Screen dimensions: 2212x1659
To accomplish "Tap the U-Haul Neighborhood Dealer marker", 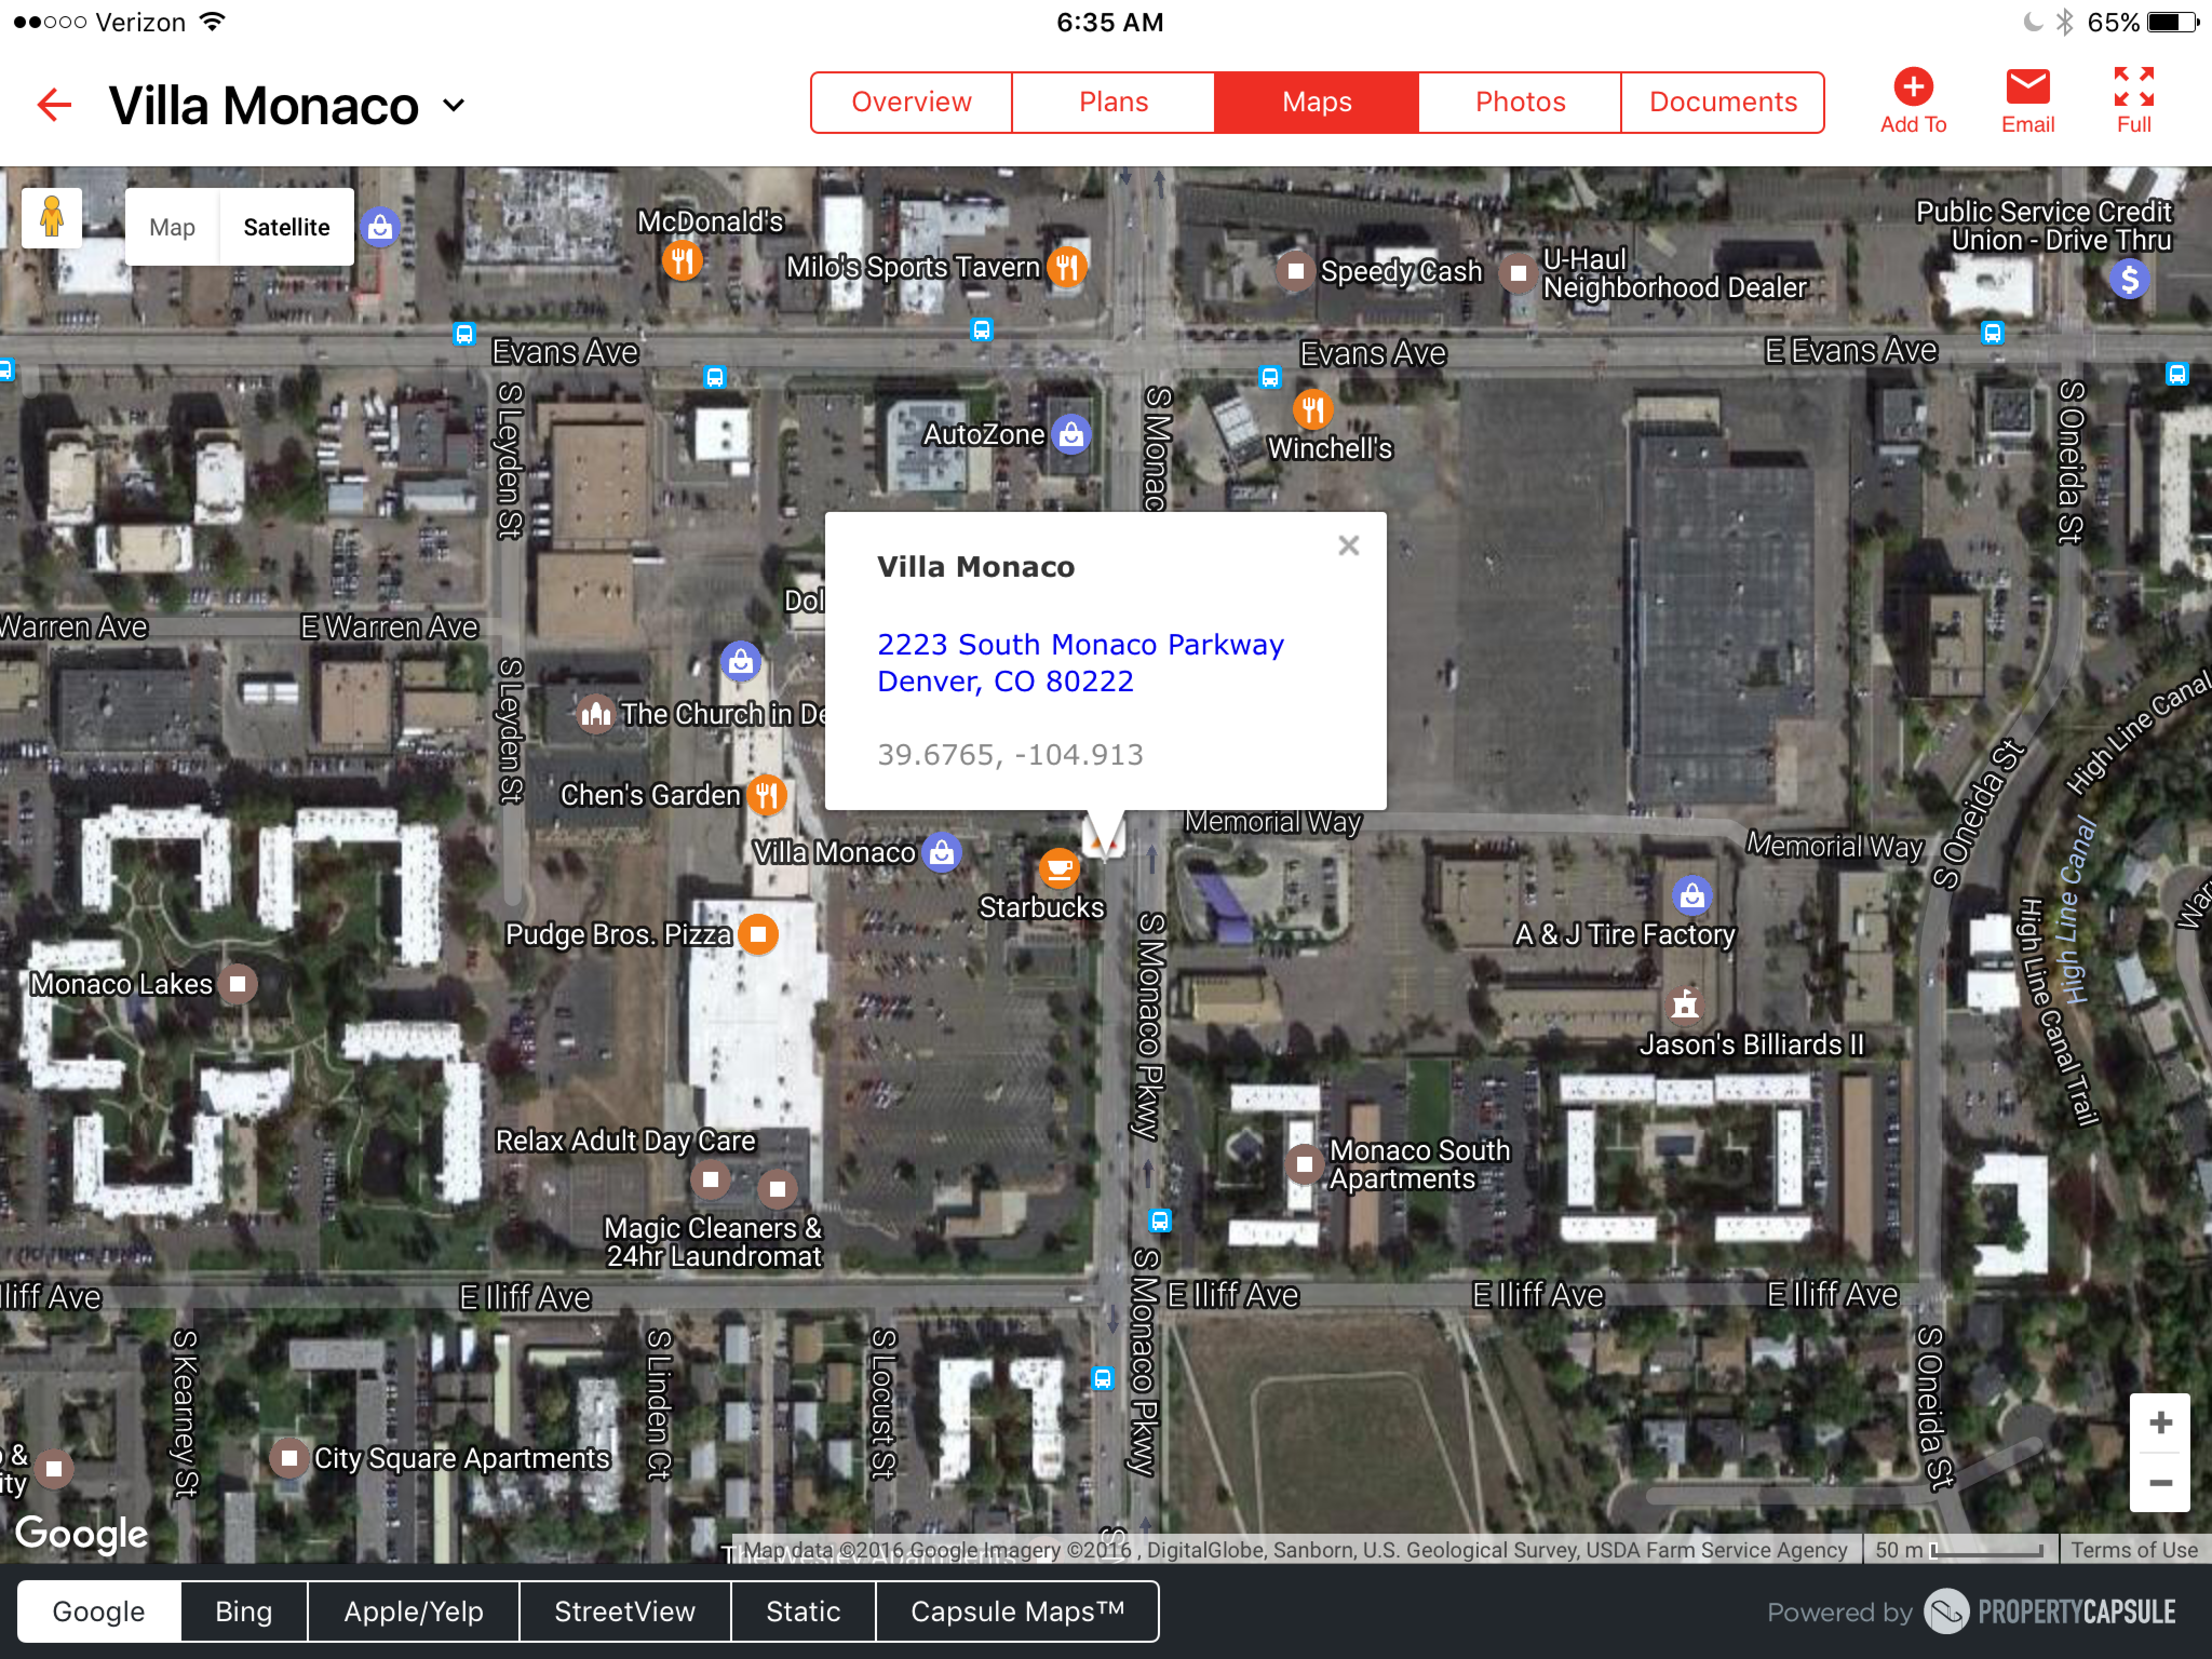I will pos(1517,273).
